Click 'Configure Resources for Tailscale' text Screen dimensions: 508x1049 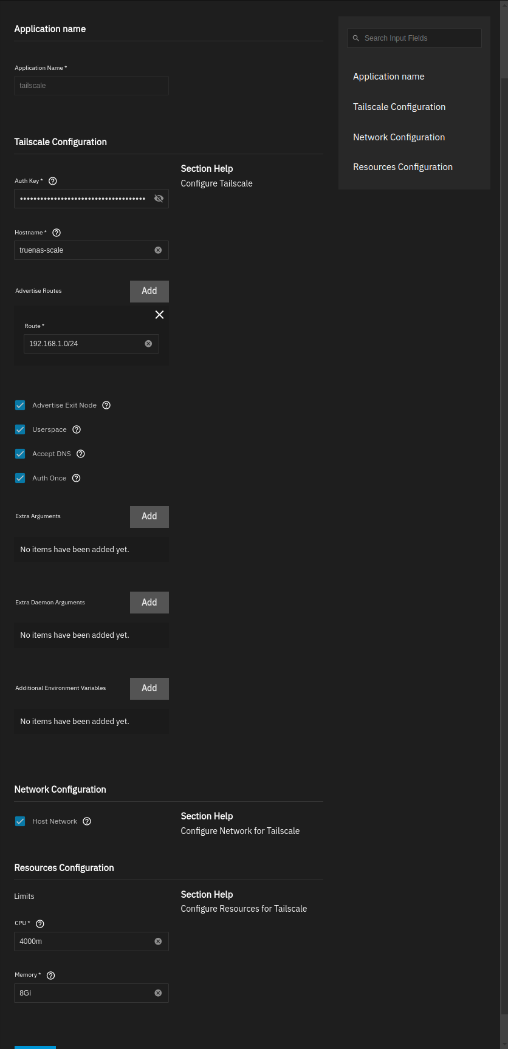tap(244, 909)
